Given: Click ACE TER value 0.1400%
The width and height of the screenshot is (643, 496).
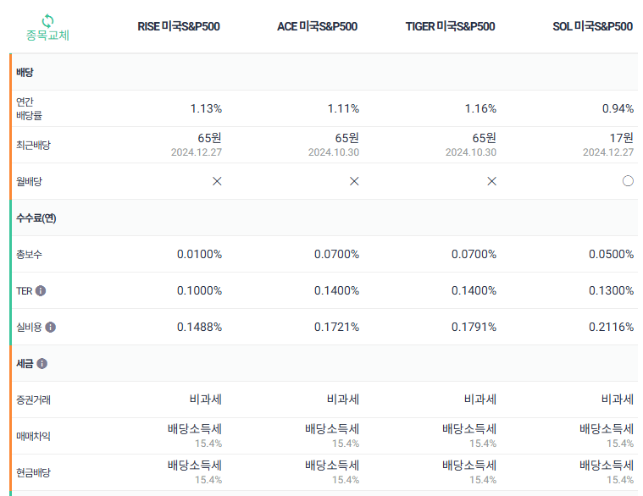Looking at the screenshot, I should (x=336, y=291).
